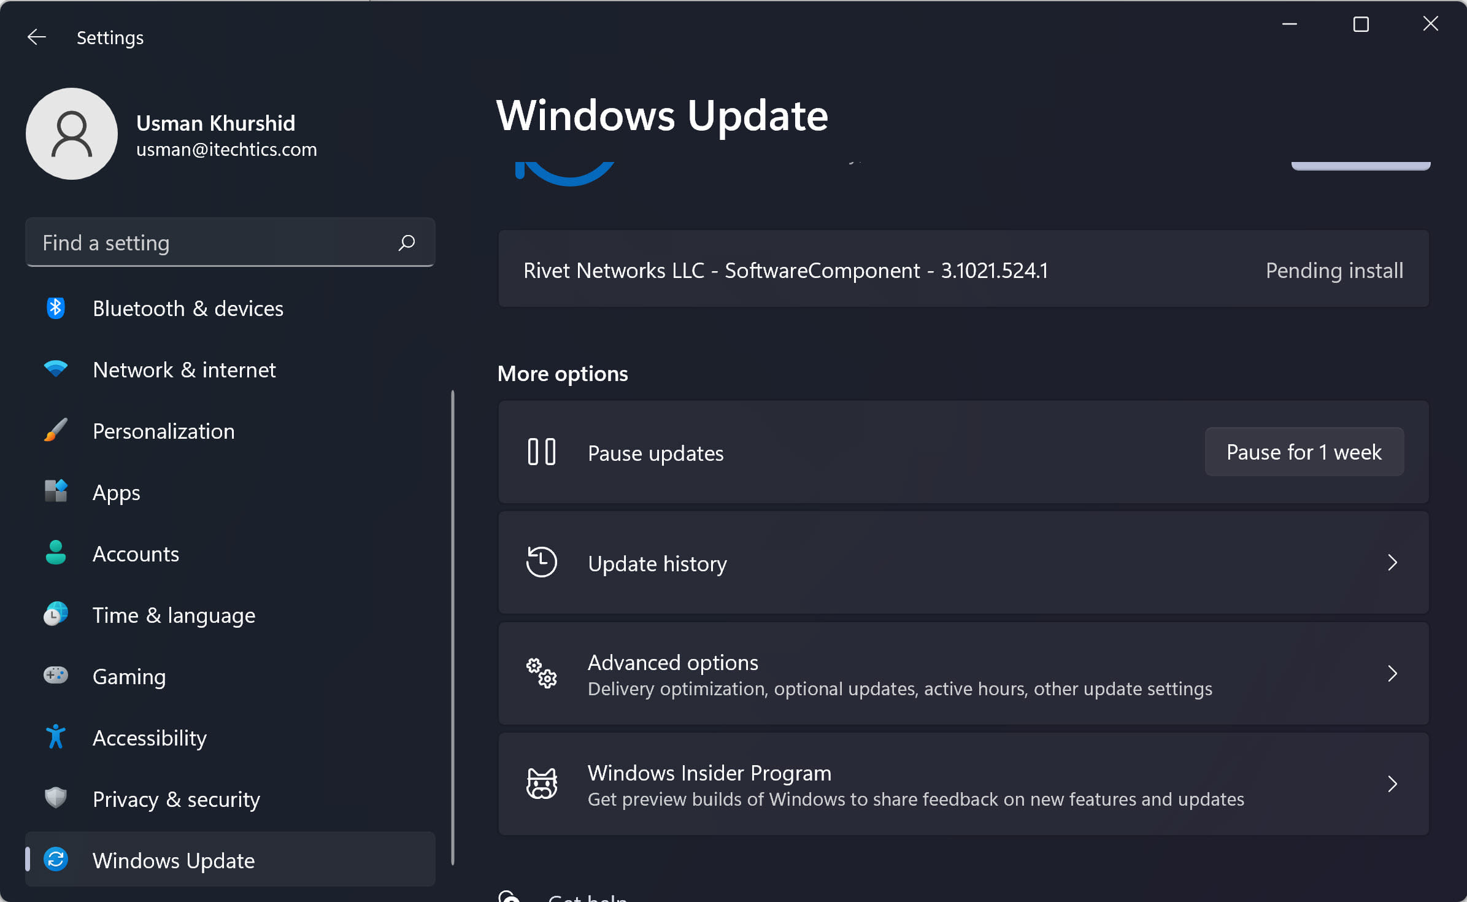Click the user profile avatar picture
1467x902 pixels.
pos(72,134)
